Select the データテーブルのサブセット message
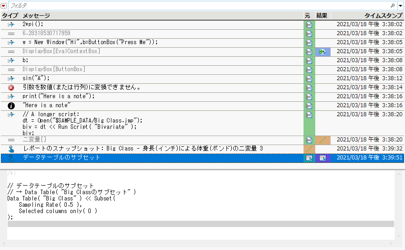 click(61, 158)
